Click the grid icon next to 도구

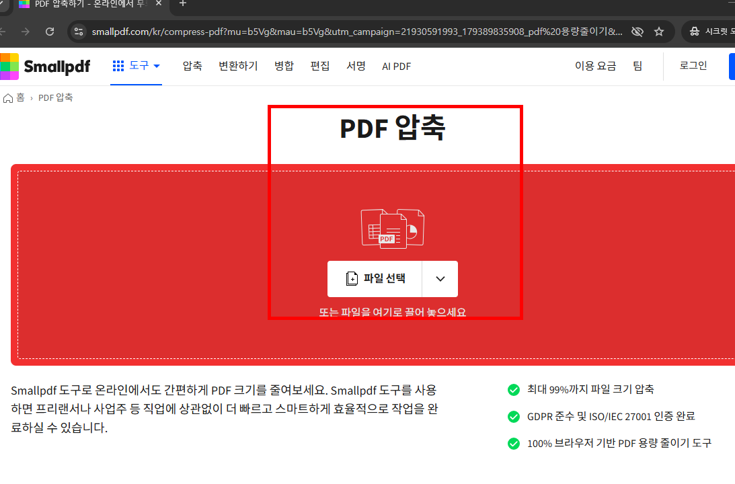(x=118, y=65)
